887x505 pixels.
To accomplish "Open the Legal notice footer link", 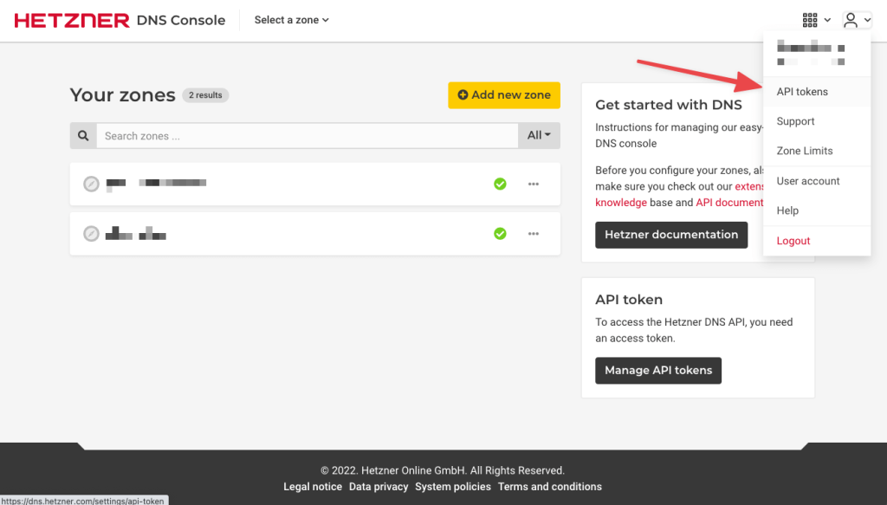I will pyautogui.click(x=313, y=486).
